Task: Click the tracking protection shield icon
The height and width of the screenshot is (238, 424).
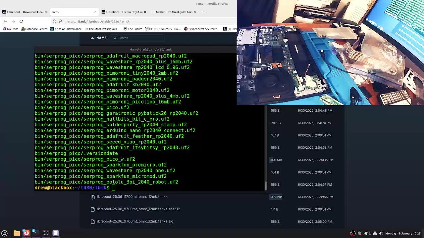Action: coord(55,21)
